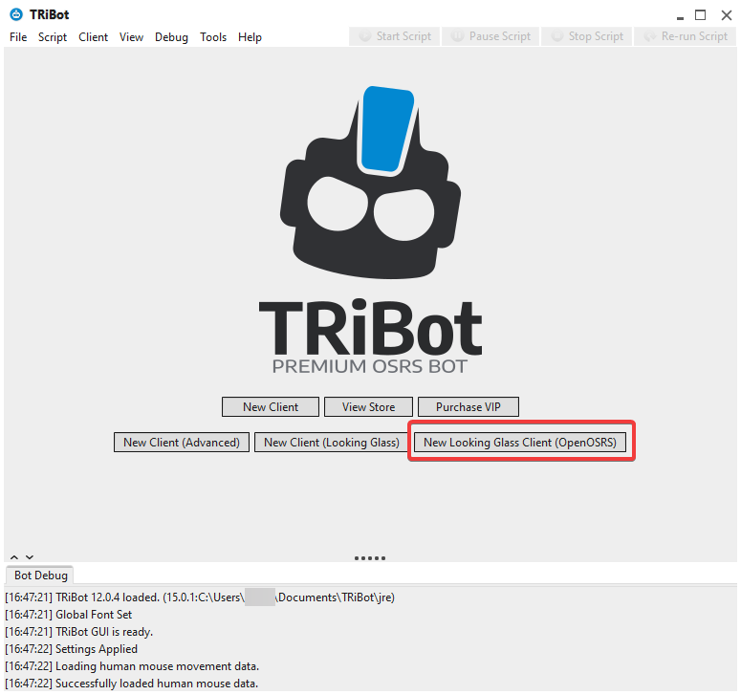
Task: Click 'Successfully loaded human mouse data.' line
Action: tap(131, 684)
